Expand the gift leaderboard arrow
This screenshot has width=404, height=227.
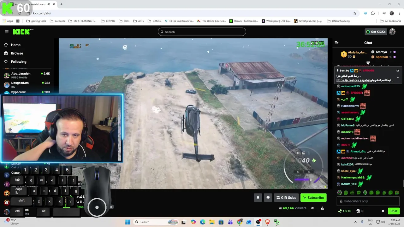(368, 63)
